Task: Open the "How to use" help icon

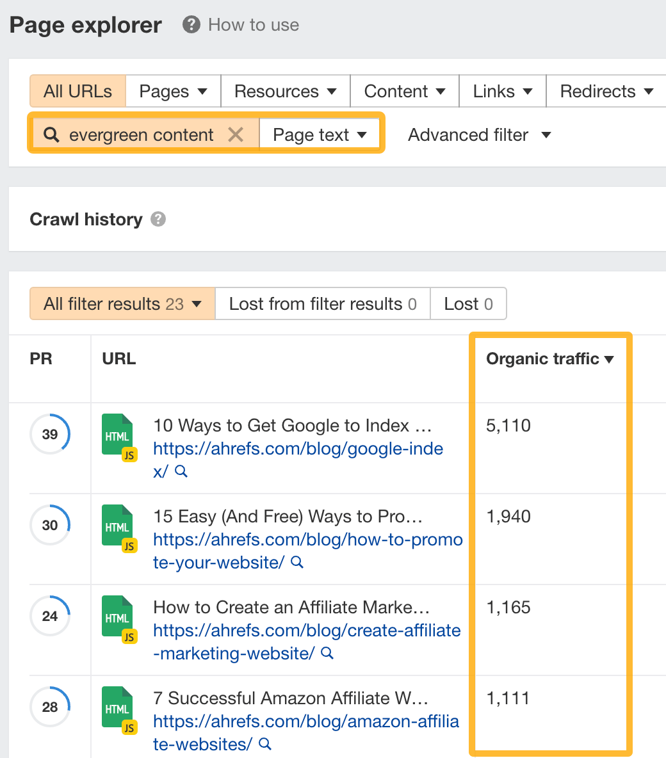Action: (x=191, y=25)
